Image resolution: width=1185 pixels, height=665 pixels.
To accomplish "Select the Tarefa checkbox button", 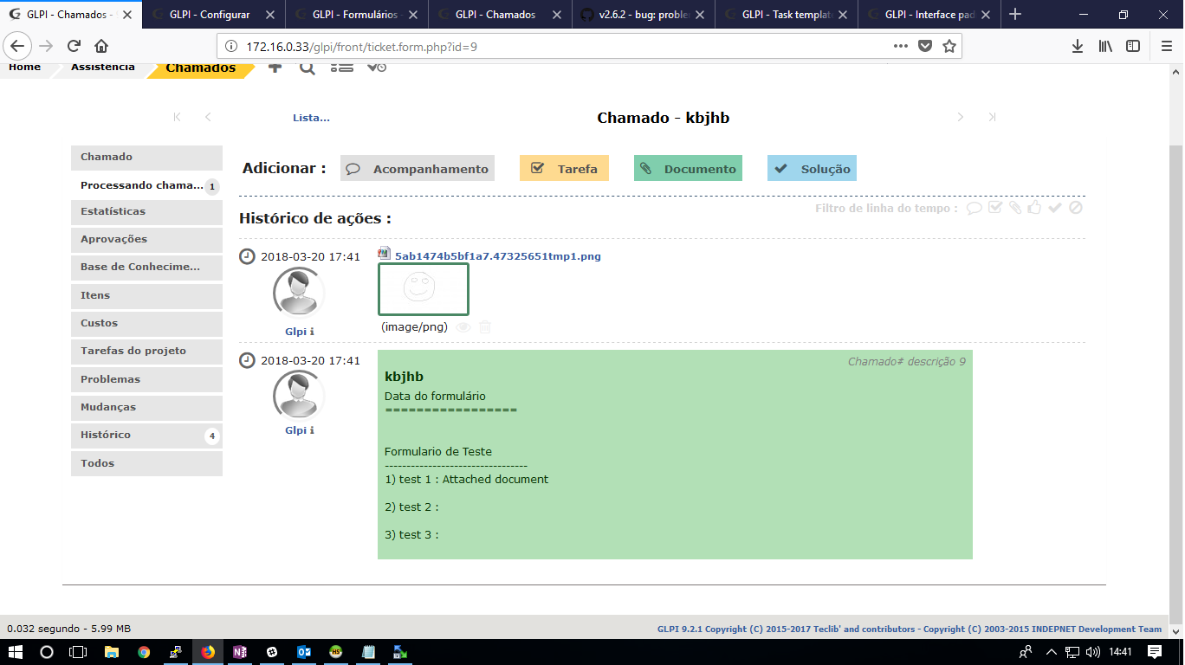I will (564, 168).
